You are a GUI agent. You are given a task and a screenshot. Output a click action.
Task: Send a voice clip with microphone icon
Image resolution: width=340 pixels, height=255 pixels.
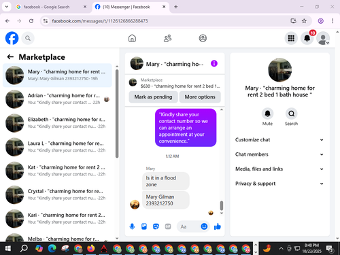point(132,226)
